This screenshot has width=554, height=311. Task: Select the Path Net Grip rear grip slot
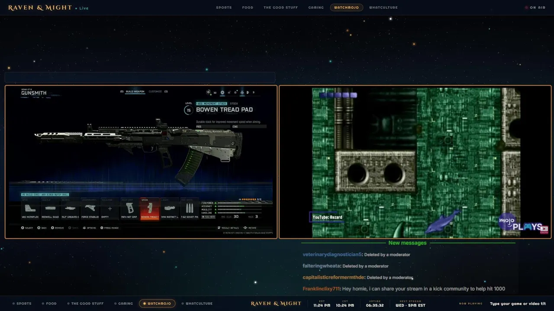point(130,209)
